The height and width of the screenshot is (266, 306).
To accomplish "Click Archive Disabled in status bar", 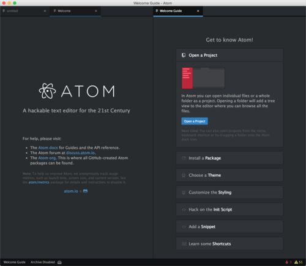I will click(x=43, y=262).
